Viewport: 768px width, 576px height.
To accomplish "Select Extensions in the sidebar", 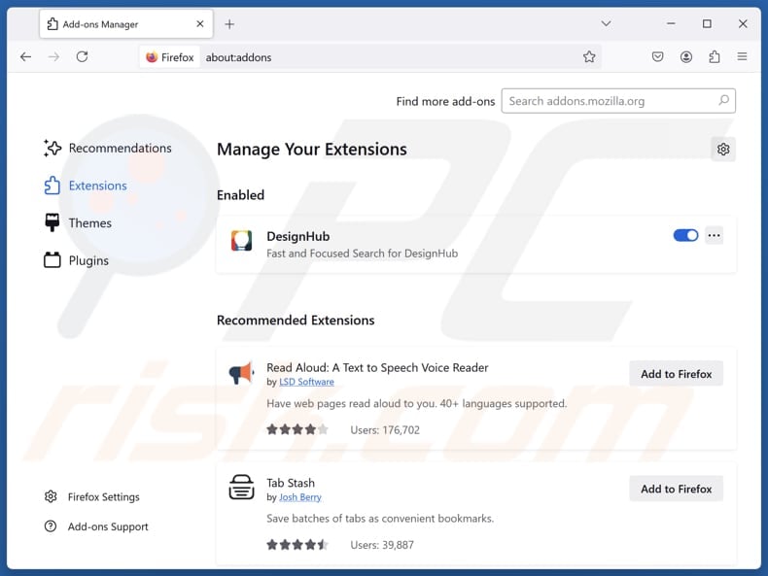I will tap(86, 186).
